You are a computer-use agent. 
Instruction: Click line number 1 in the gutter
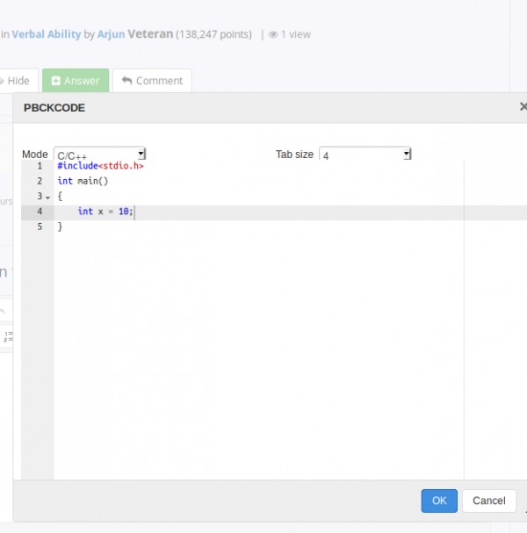[x=39, y=166]
